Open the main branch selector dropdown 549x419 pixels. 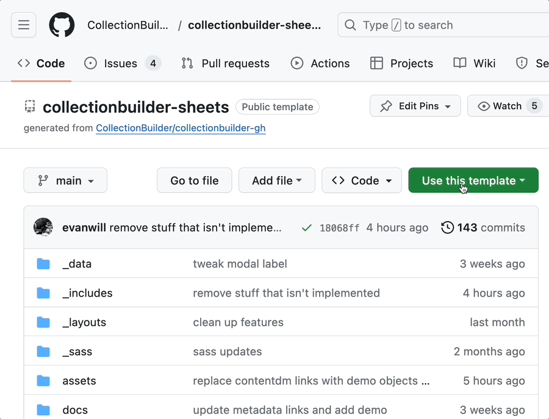click(65, 180)
